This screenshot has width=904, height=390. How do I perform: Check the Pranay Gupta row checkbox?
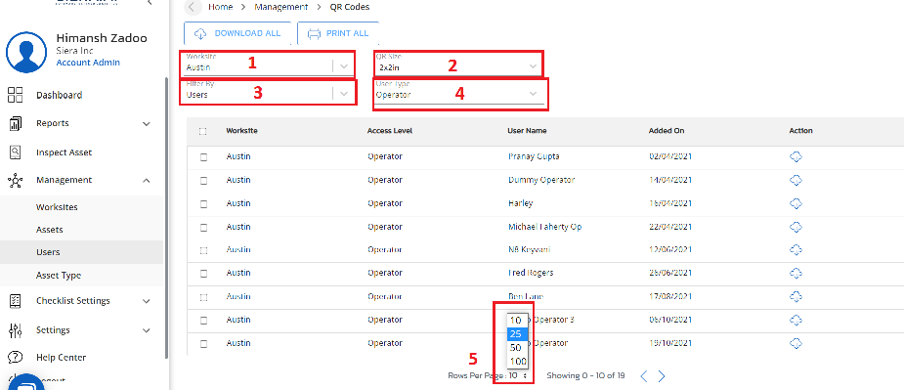click(x=203, y=157)
